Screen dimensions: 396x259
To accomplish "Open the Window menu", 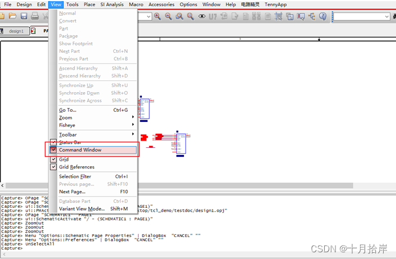I will [211, 4].
